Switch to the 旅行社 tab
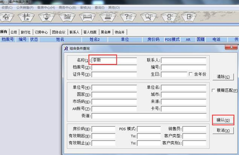The width and height of the screenshot is (239, 155). (x=26, y=32)
